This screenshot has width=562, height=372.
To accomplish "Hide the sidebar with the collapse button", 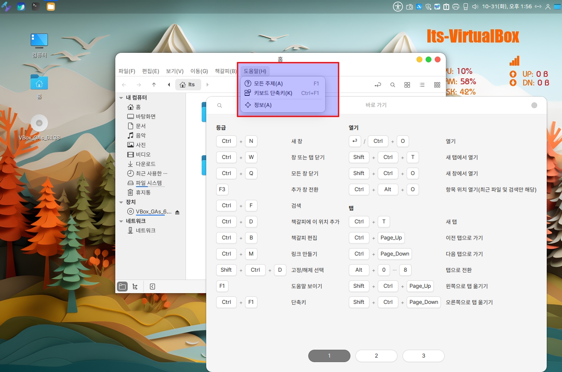I will 152,287.
